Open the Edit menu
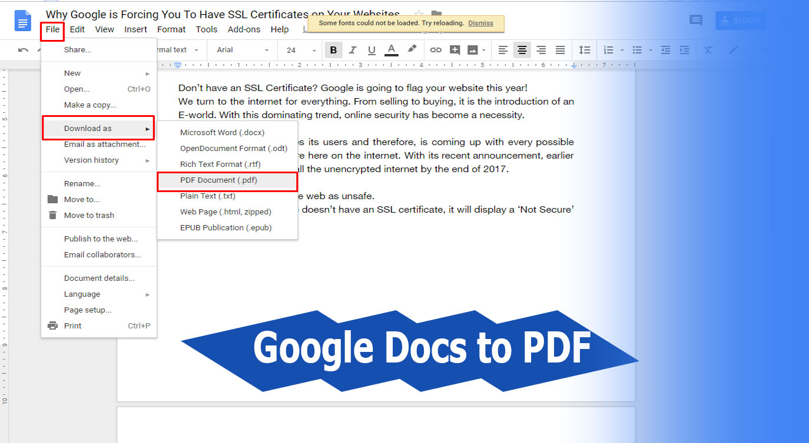 (x=77, y=29)
